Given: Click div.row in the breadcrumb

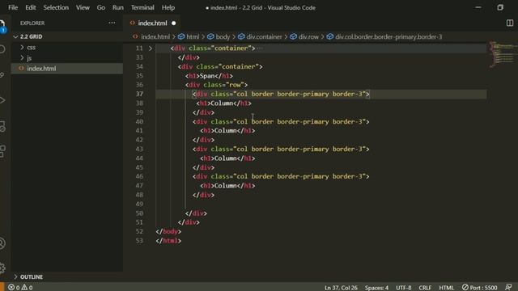Looking at the screenshot, I should click(308, 36).
